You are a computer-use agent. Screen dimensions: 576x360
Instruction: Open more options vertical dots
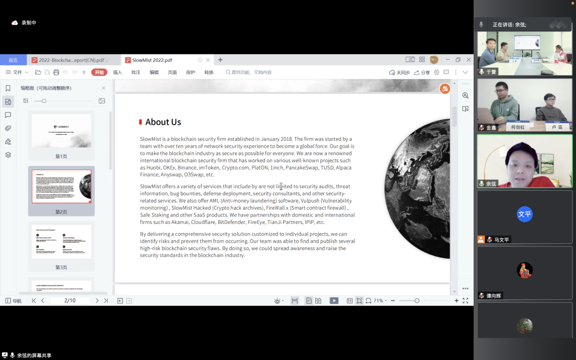pyautogui.click(x=456, y=73)
